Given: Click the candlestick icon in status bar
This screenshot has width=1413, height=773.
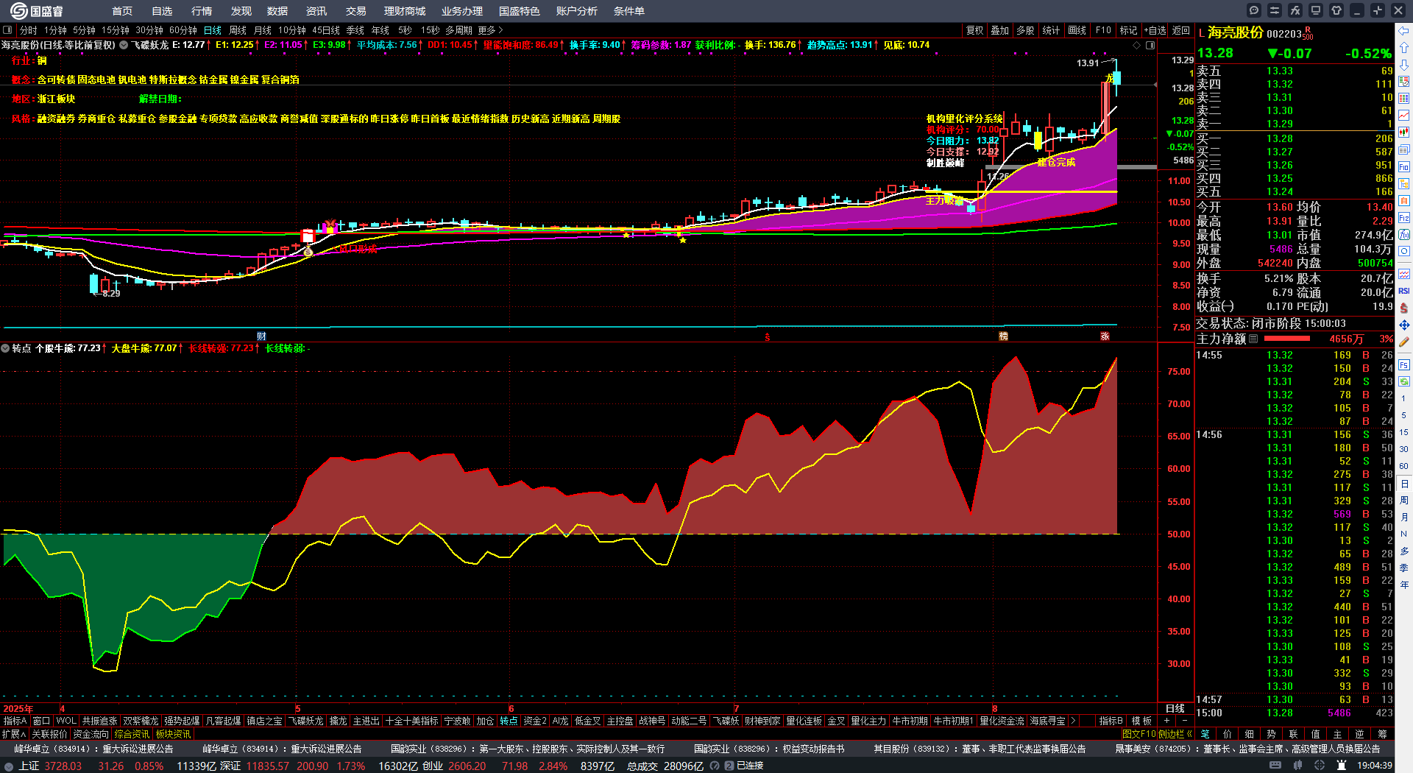Looking at the screenshot, I should [1296, 766].
